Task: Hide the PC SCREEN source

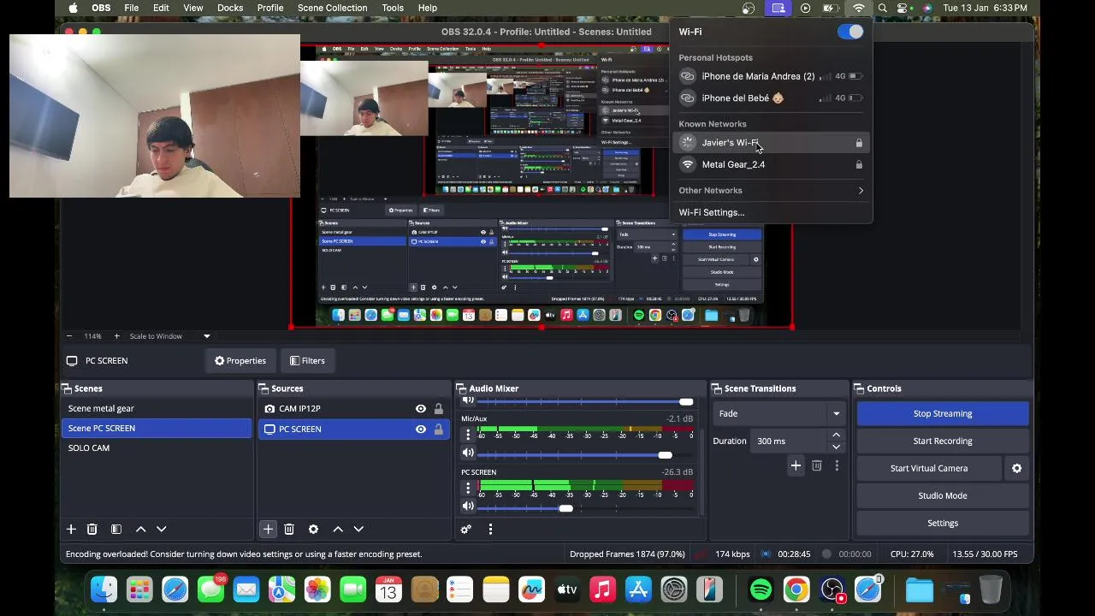Action: click(x=421, y=429)
